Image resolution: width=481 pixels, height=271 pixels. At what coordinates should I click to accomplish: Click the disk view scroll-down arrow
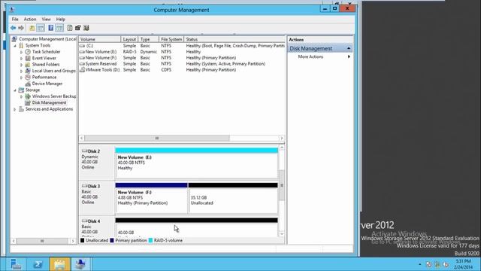(x=282, y=234)
